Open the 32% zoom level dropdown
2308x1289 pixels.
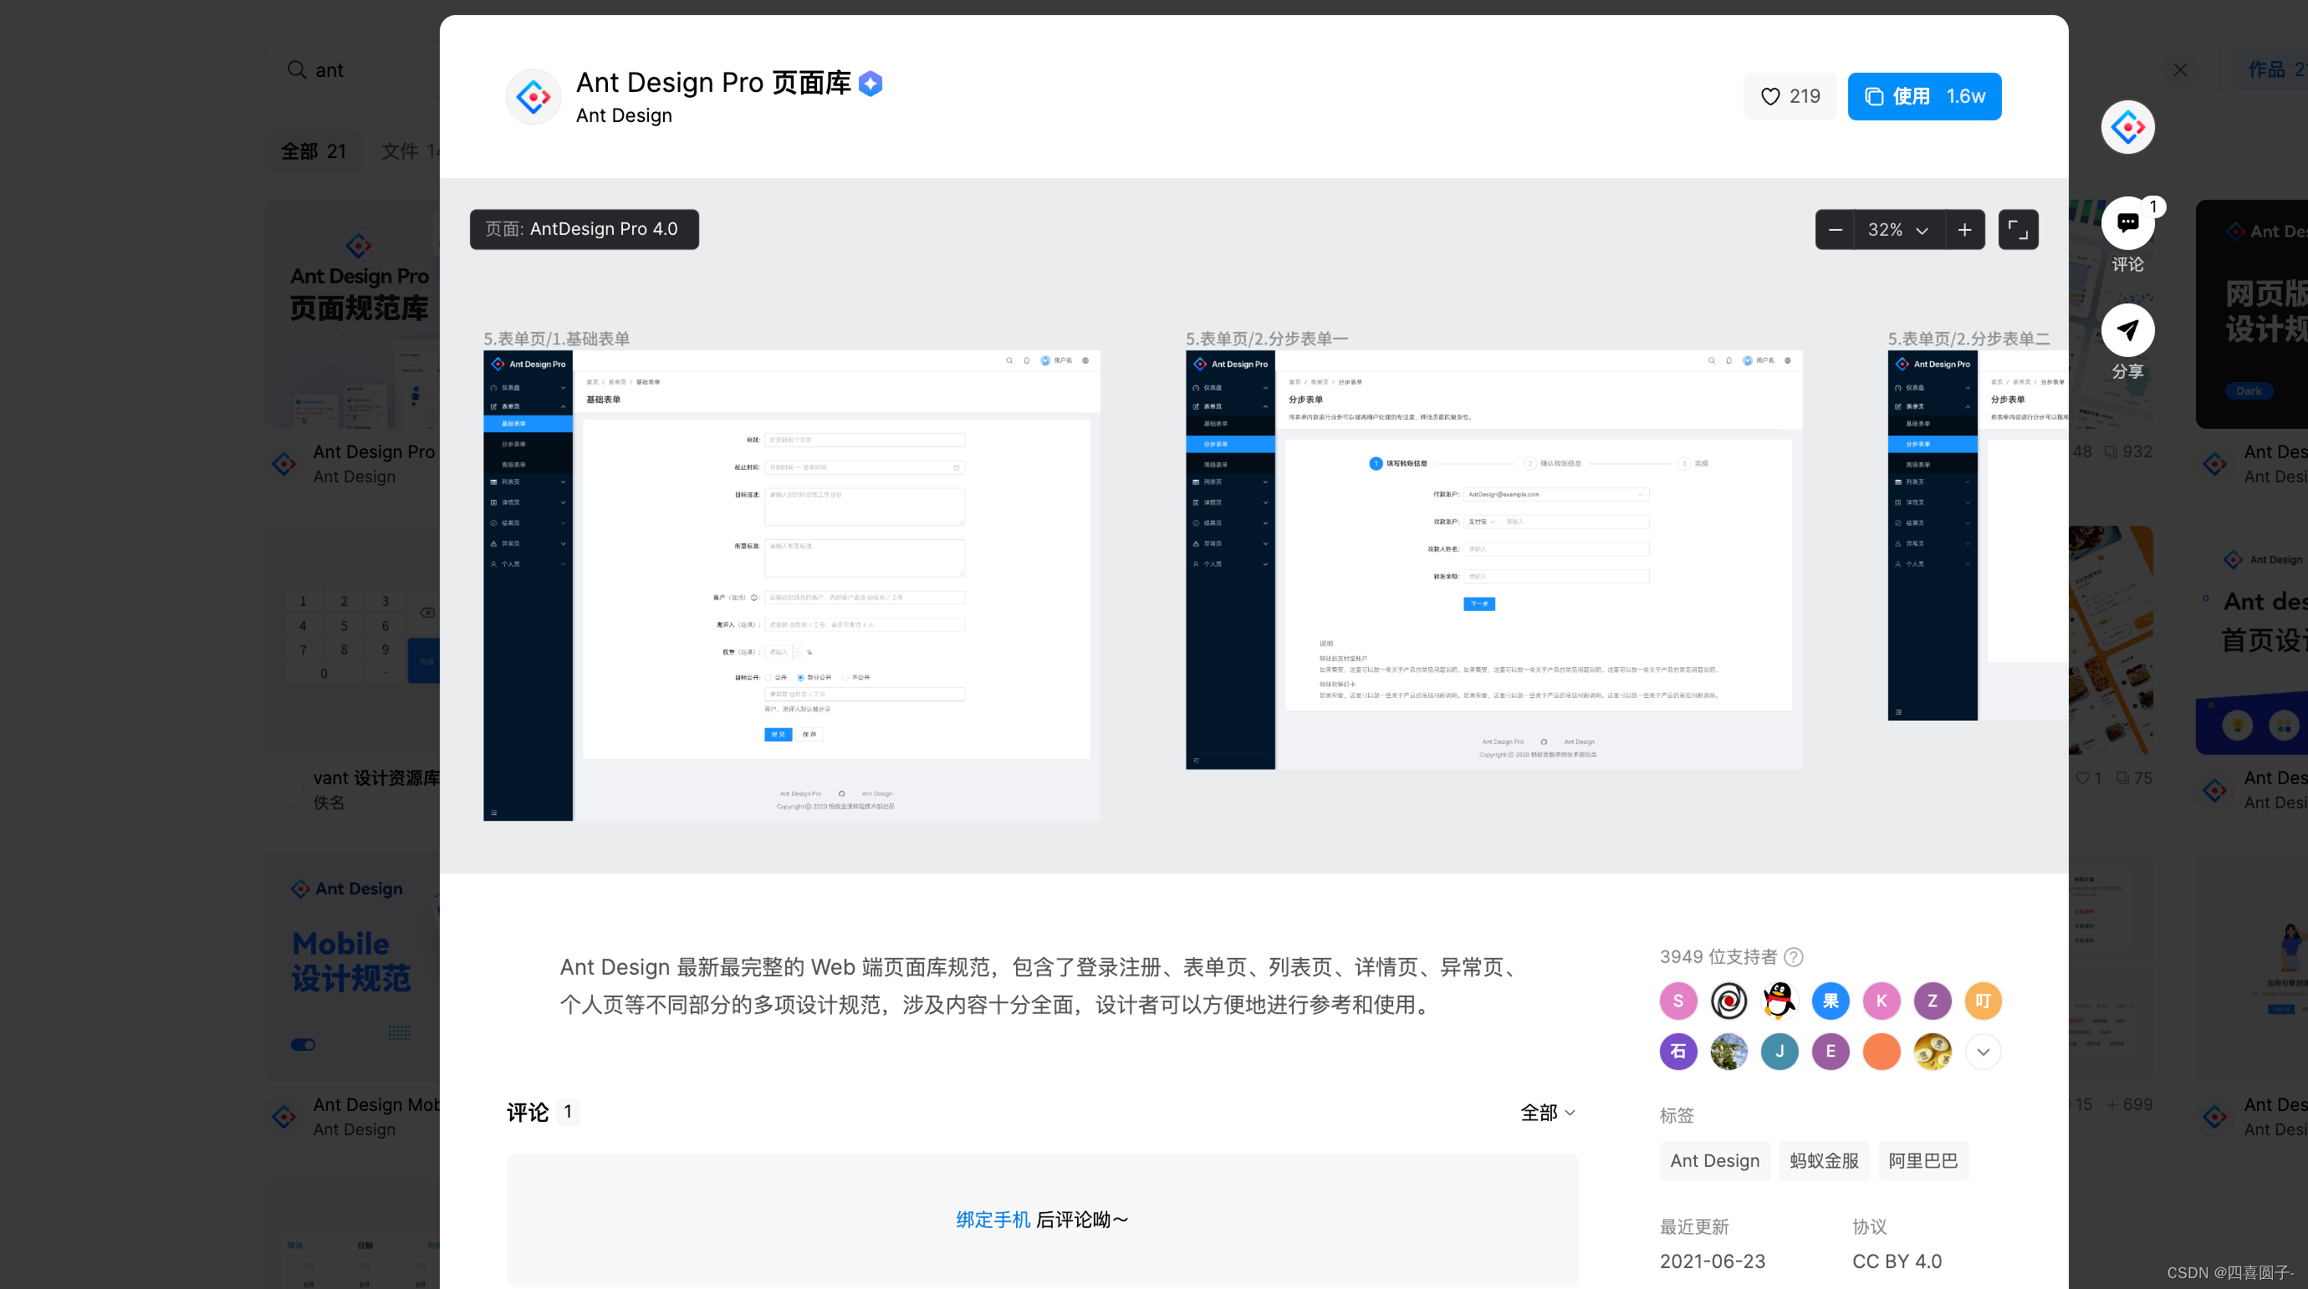[1897, 230]
